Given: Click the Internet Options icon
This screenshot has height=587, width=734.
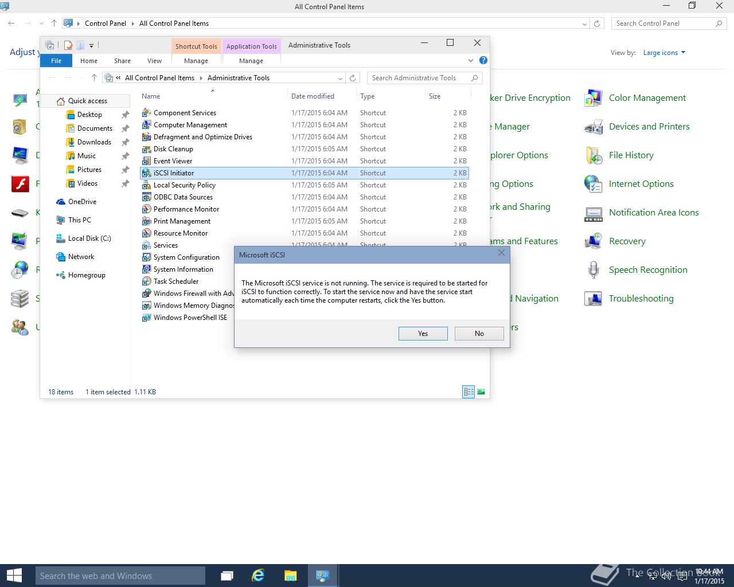Looking at the screenshot, I should (x=594, y=184).
